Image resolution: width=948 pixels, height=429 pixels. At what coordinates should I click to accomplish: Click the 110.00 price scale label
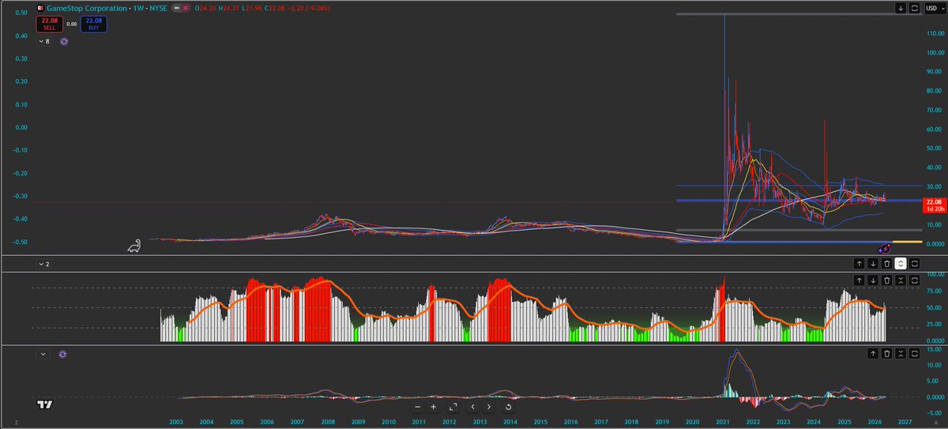tap(936, 34)
